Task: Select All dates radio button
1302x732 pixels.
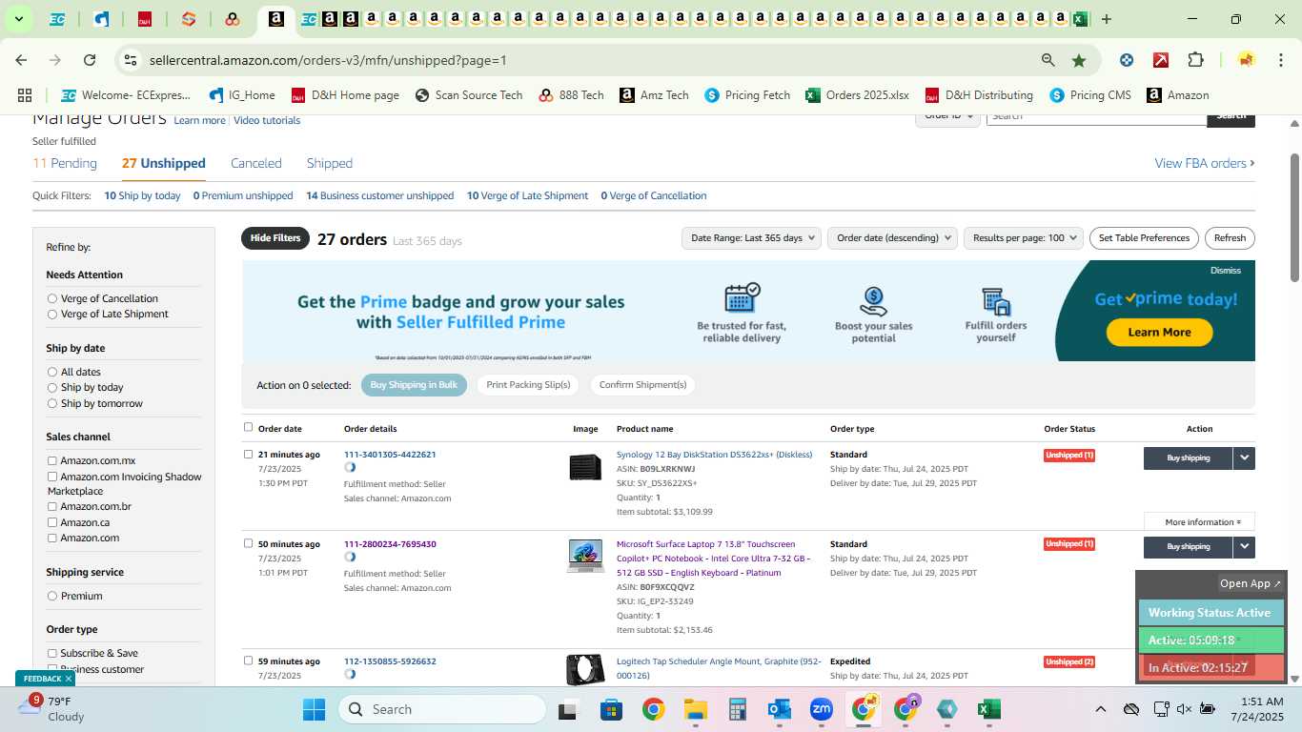Action: click(x=52, y=372)
